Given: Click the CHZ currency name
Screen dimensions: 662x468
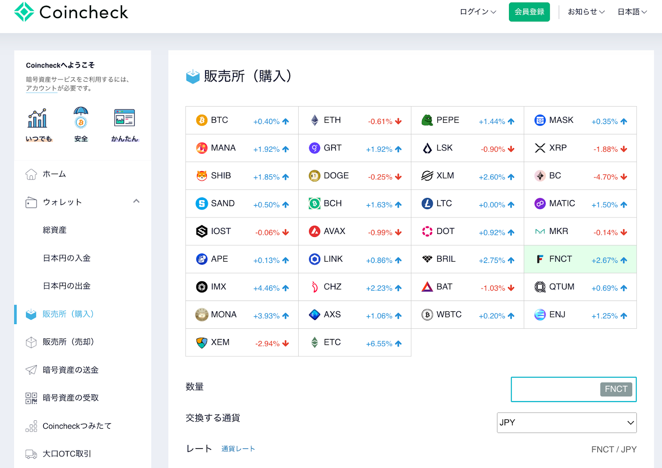Looking at the screenshot, I should [332, 287].
